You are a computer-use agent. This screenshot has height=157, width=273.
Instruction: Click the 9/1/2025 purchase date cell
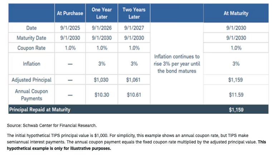(x=70, y=28)
